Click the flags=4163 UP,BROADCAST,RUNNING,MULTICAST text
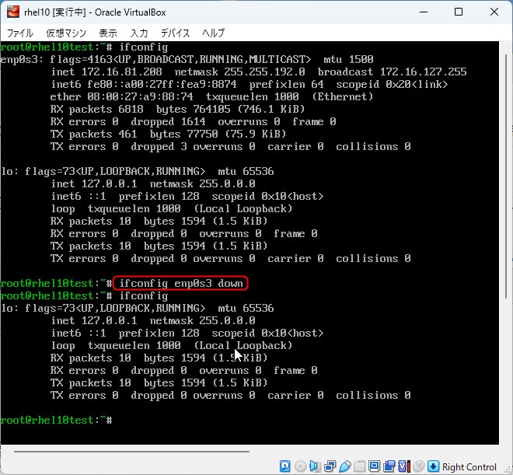The height and width of the screenshot is (475, 513). (x=180, y=60)
